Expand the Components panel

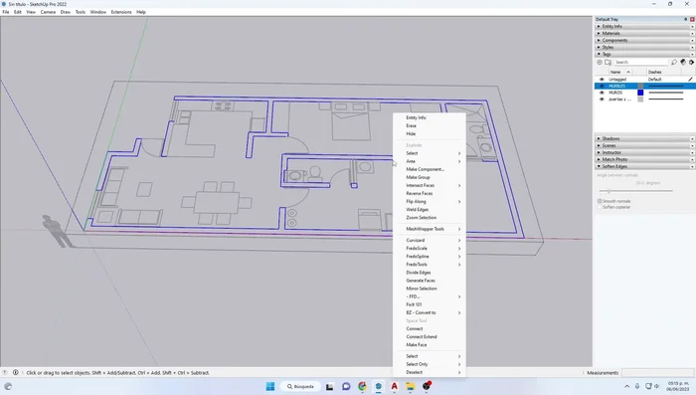(x=644, y=40)
